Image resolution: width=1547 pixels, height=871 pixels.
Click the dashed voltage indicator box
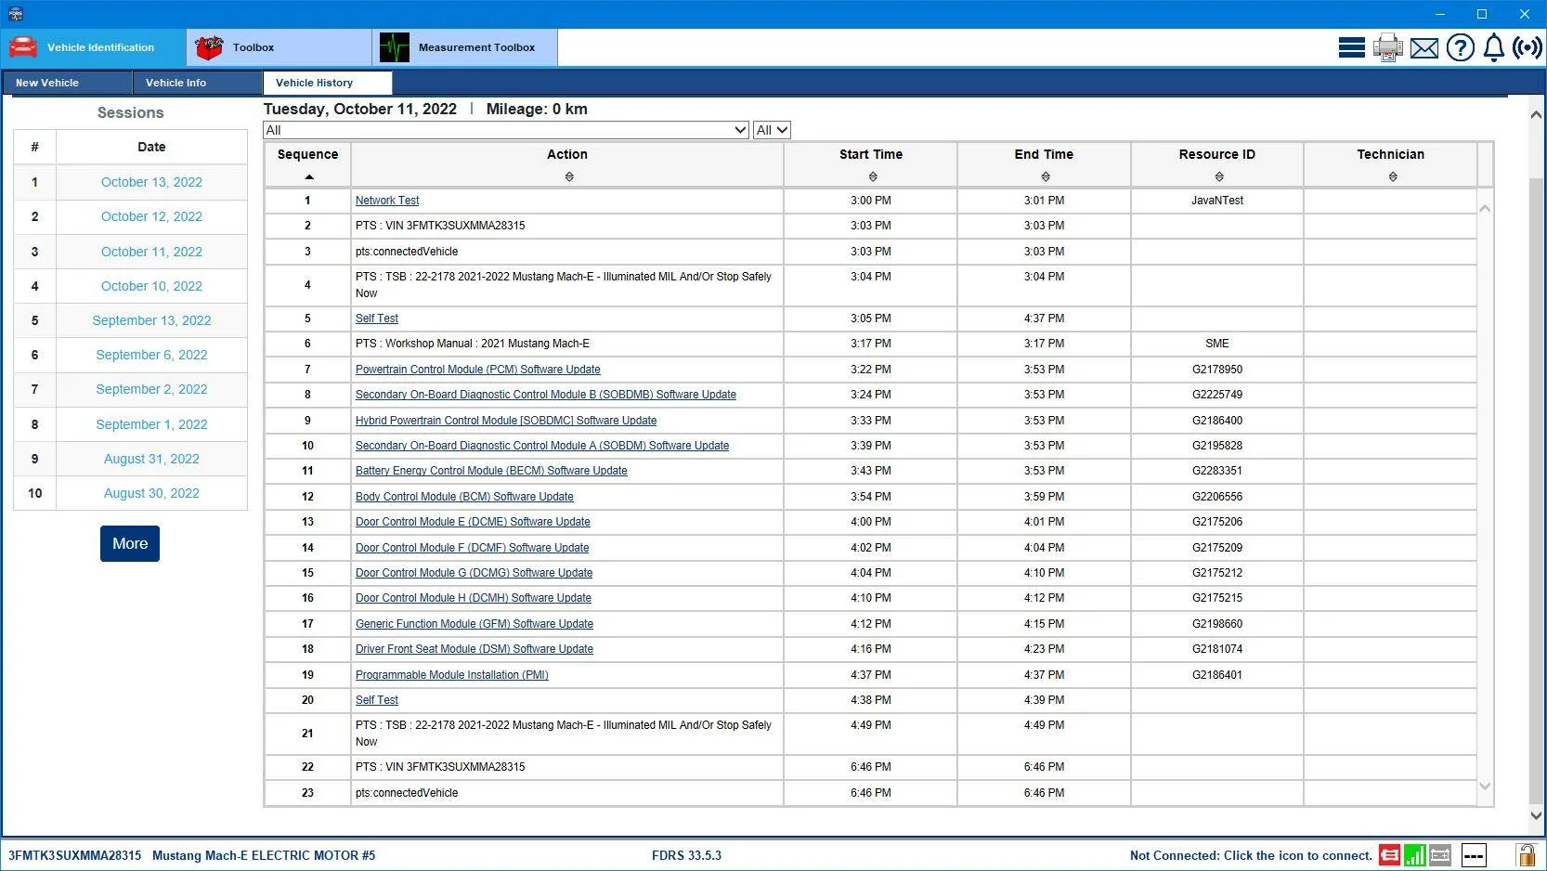coord(1474,855)
